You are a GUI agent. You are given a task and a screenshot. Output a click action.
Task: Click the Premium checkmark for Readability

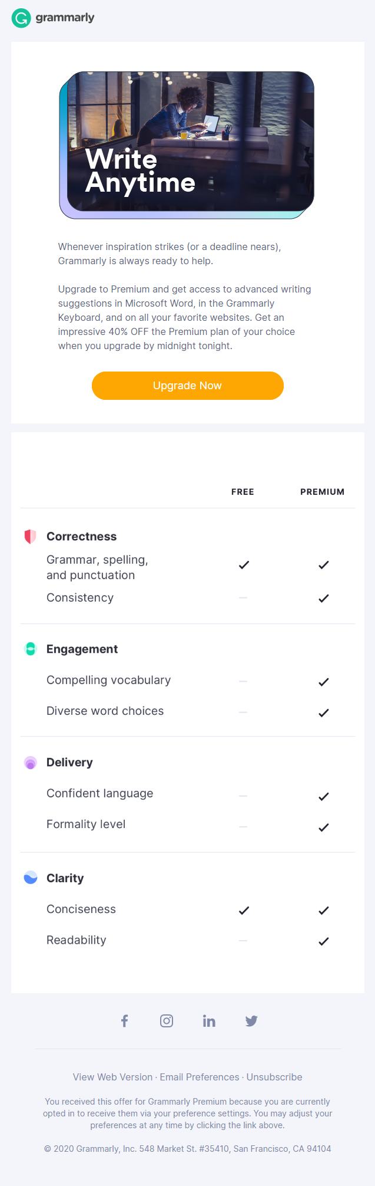pyautogui.click(x=323, y=941)
